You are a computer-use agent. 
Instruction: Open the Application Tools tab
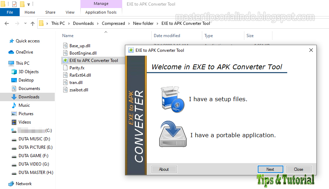(x=101, y=12)
